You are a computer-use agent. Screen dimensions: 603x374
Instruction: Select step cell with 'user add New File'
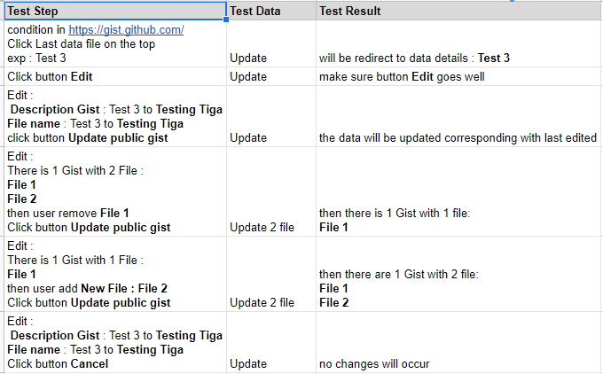(115, 274)
